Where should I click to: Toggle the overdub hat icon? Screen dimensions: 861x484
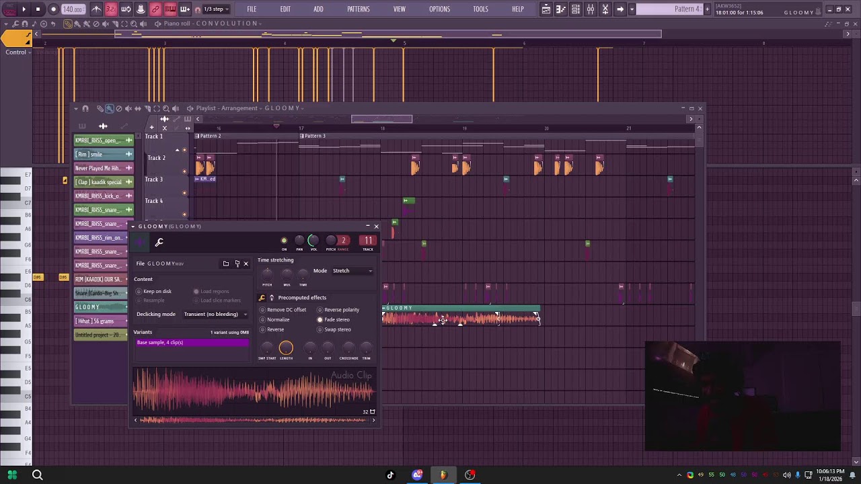(x=141, y=9)
